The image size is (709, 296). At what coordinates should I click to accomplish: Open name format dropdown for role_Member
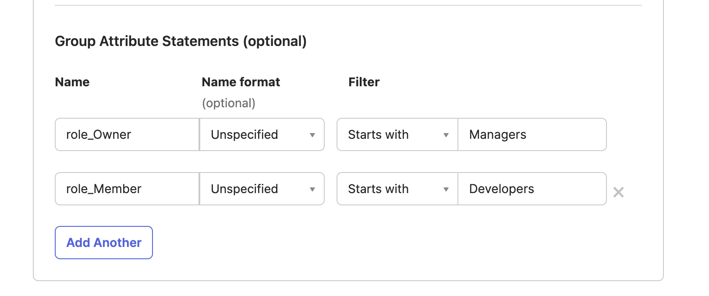pos(262,189)
